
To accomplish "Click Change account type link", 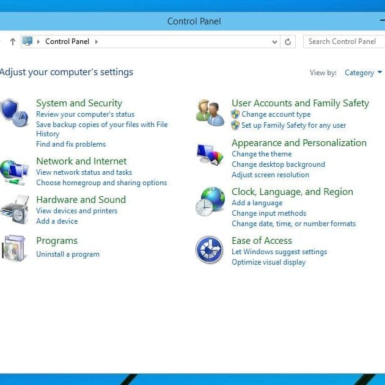I will tap(276, 114).
